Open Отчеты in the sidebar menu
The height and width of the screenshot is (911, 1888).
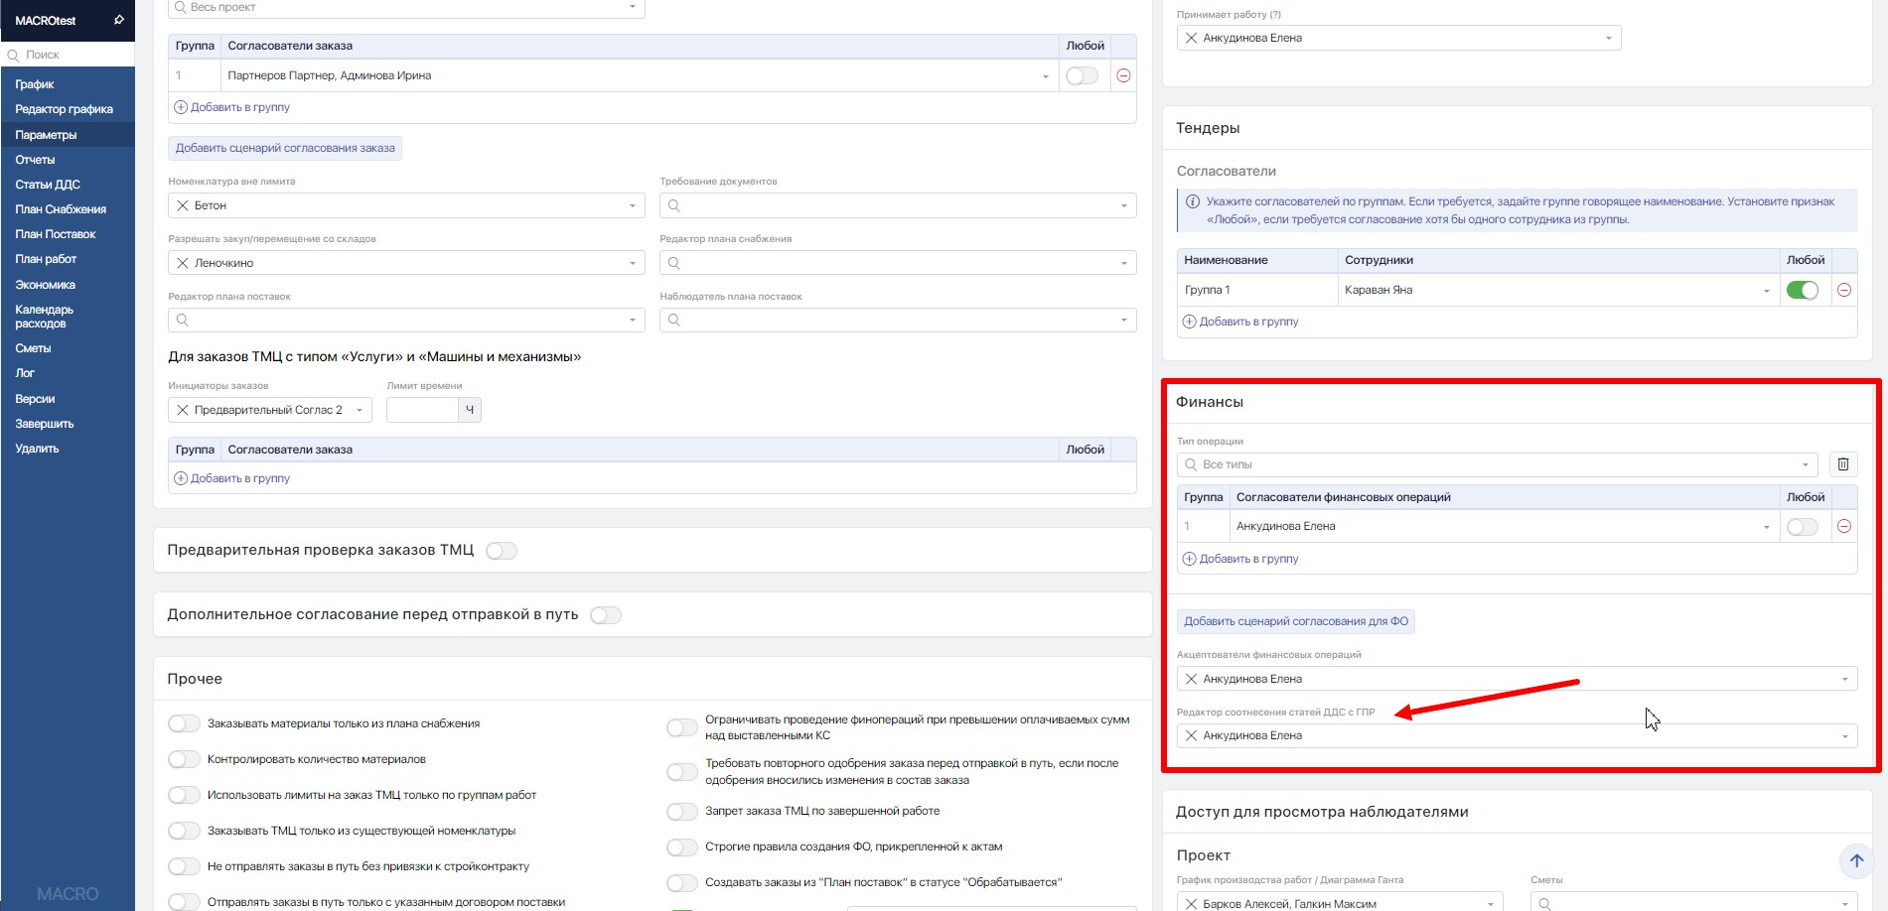point(36,160)
